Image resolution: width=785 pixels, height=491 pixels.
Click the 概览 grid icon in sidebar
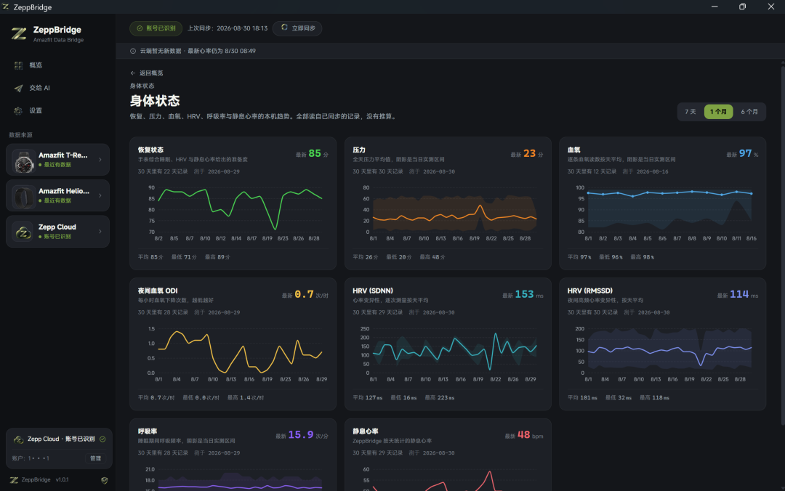pos(18,65)
